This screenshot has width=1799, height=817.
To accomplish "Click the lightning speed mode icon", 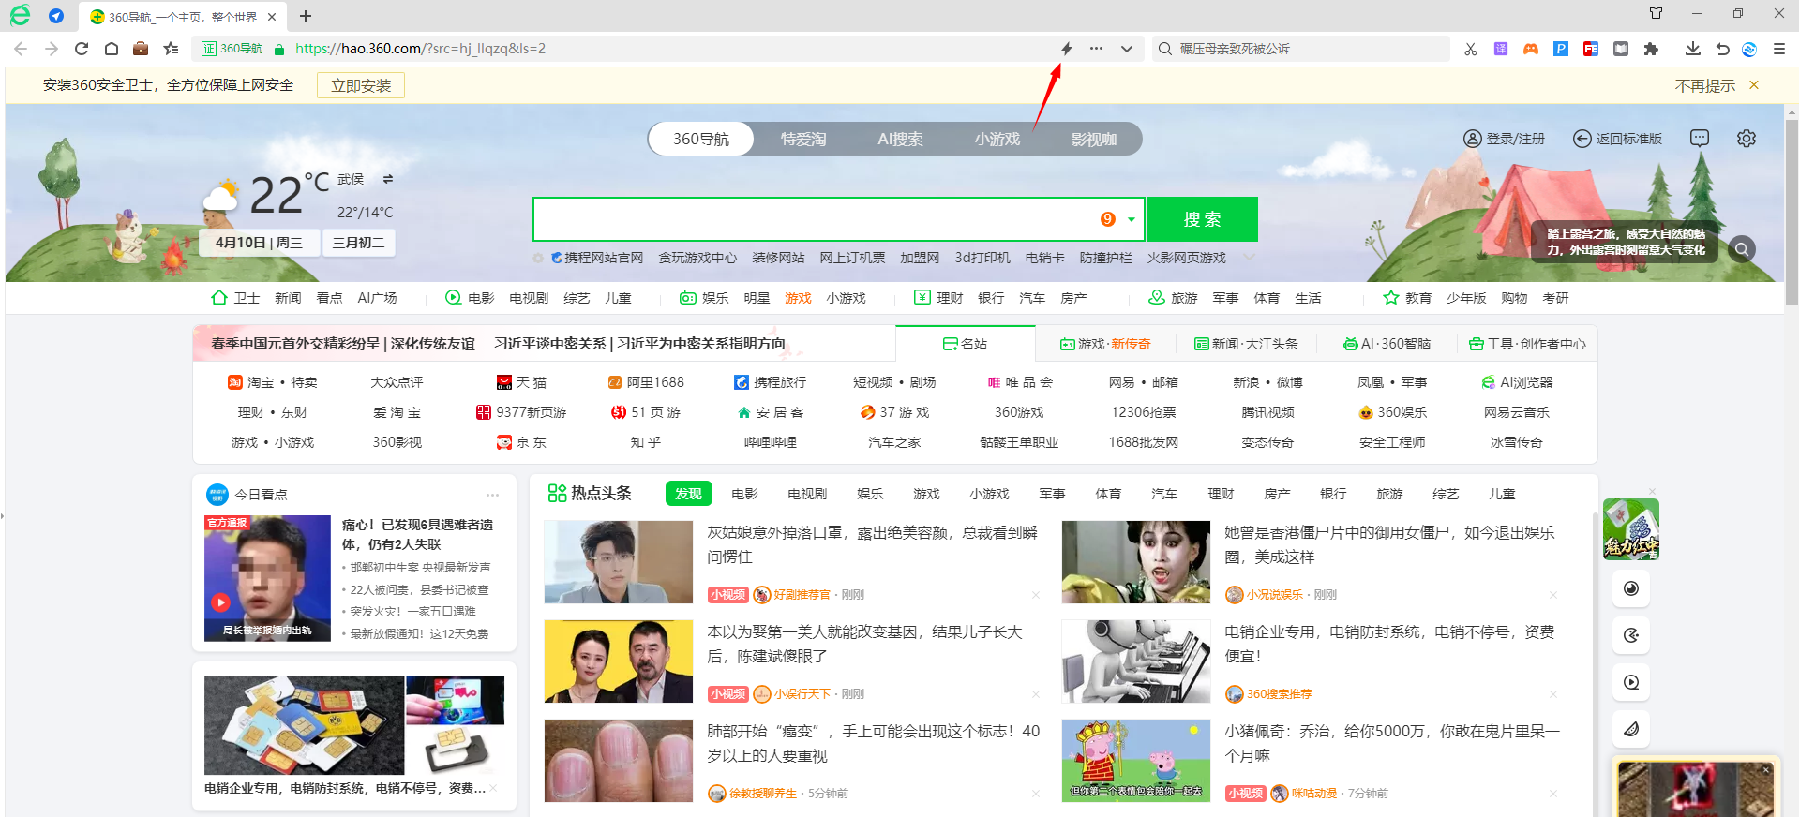I will point(1066,49).
